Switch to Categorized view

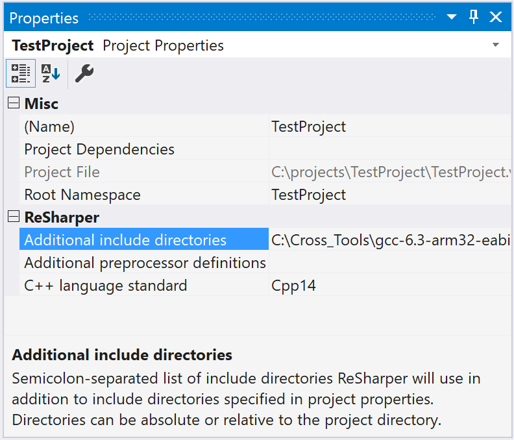[21, 73]
